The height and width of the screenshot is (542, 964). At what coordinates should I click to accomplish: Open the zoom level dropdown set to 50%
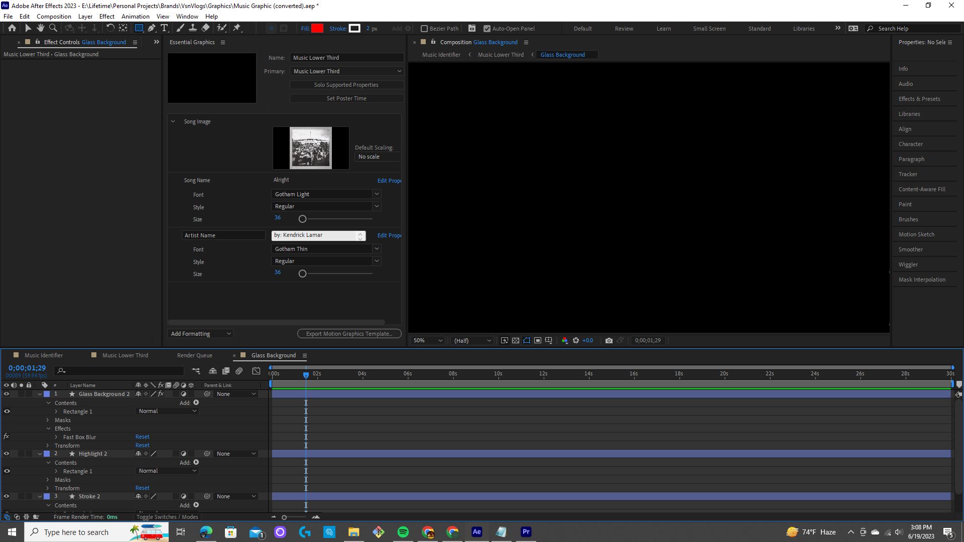point(427,340)
